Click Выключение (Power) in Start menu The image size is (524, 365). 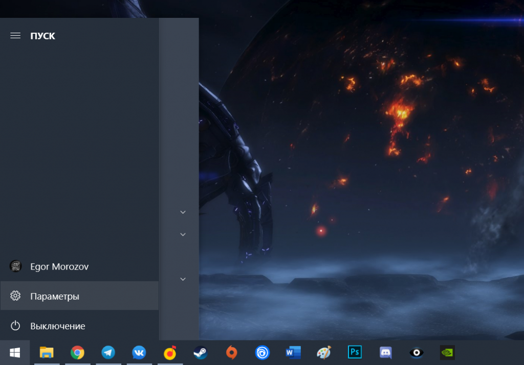pos(57,326)
